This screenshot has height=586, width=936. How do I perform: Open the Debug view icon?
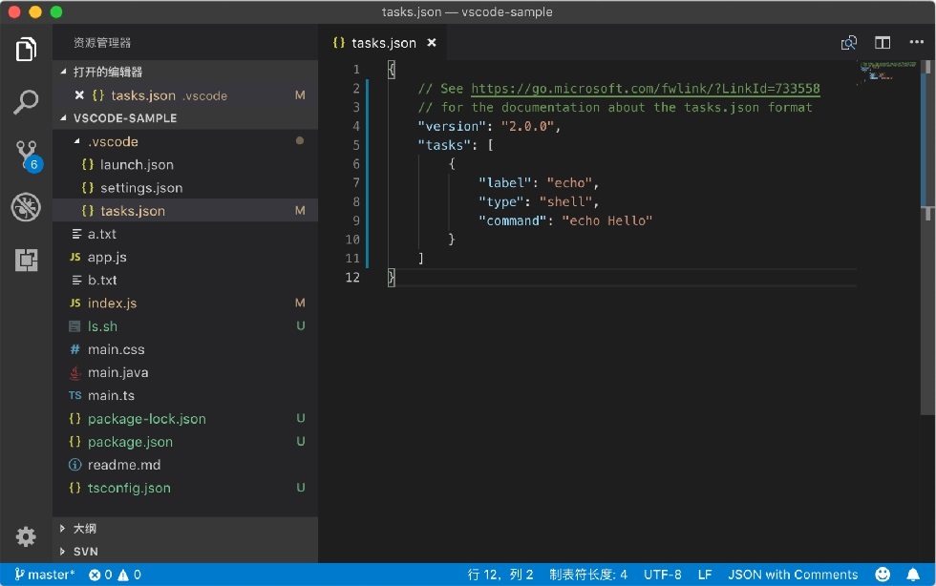click(x=26, y=207)
